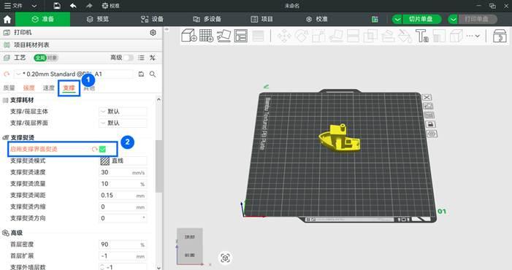Open 支撑熨烫模式 pattern dropdown

tap(123, 161)
